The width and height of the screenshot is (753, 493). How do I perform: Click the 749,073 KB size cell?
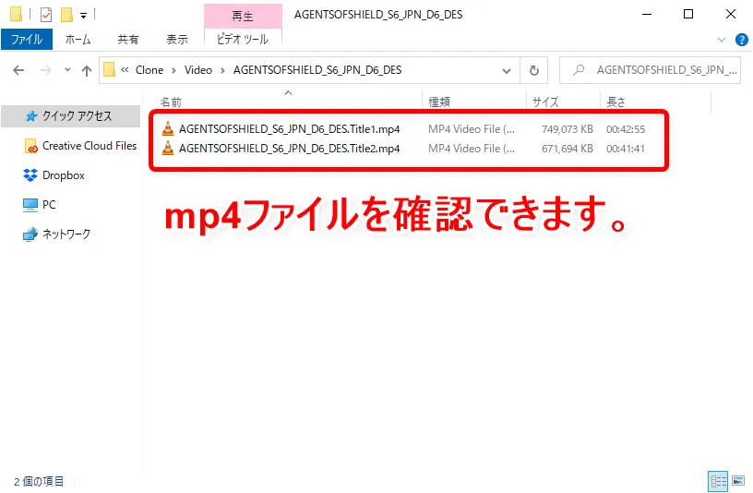click(x=568, y=129)
